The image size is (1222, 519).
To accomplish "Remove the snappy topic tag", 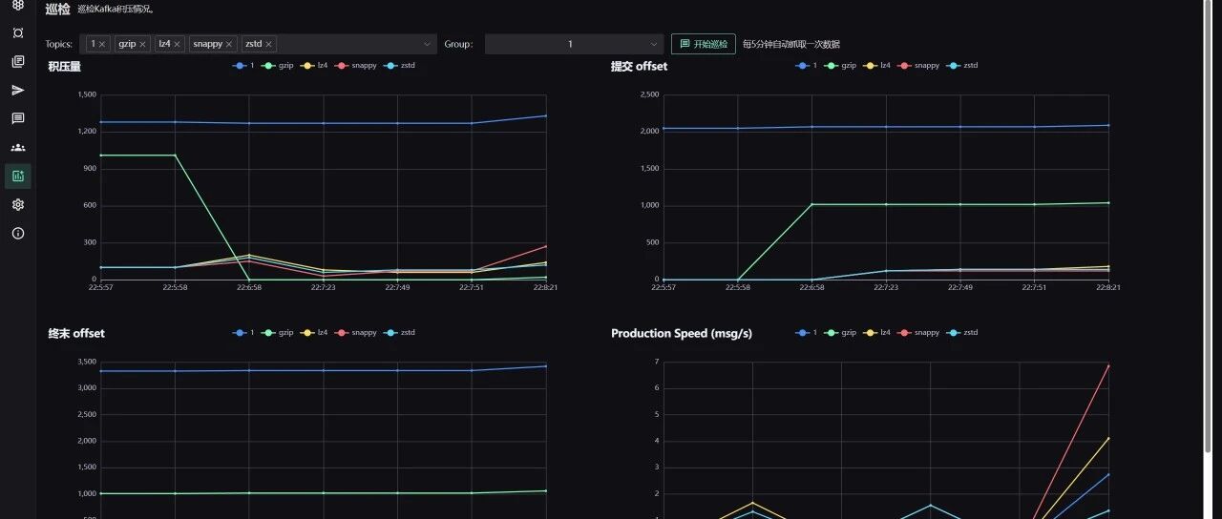I will click(x=229, y=44).
